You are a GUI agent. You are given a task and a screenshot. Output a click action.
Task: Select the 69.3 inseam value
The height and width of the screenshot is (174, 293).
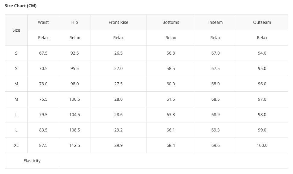[215, 130]
